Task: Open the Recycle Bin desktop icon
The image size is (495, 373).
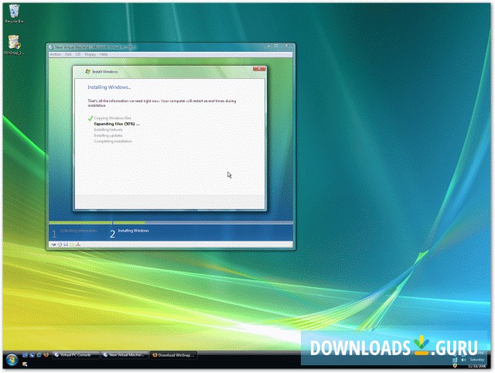Action: tap(14, 14)
